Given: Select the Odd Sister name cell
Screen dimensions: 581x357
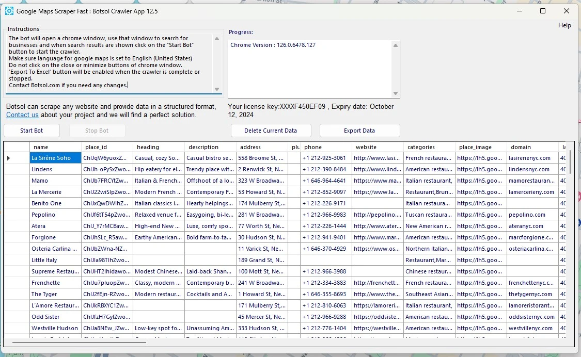Looking at the screenshot, I should (x=55, y=317).
